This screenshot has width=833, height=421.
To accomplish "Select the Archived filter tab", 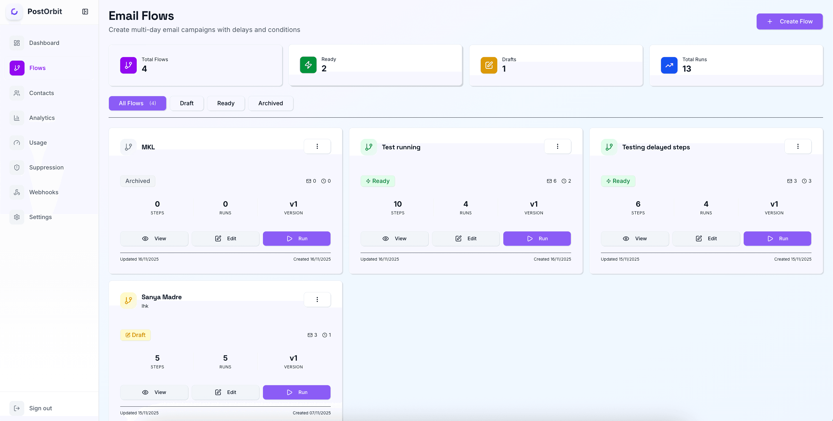I will [270, 104].
